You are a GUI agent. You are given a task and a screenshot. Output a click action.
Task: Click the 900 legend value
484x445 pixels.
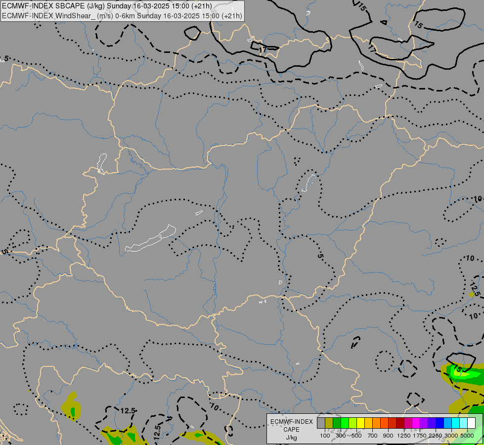pos(388,436)
